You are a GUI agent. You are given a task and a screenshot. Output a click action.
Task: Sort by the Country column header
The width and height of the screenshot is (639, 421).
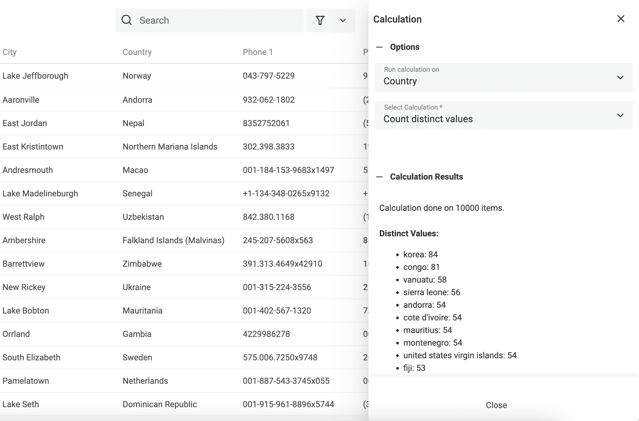137,52
